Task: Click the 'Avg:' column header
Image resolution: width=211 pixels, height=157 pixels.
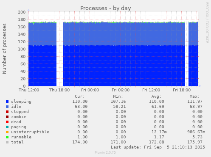Action: (156, 96)
